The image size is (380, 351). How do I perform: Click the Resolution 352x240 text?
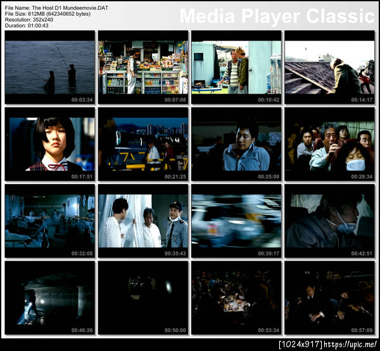point(29,20)
